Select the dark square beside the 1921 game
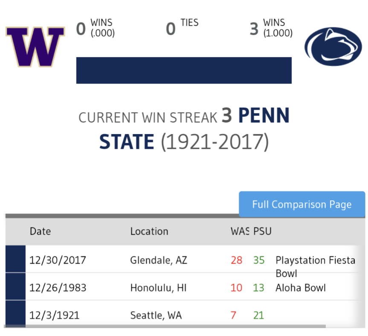Image resolution: width=368 pixels, height=336 pixels. [15, 313]
